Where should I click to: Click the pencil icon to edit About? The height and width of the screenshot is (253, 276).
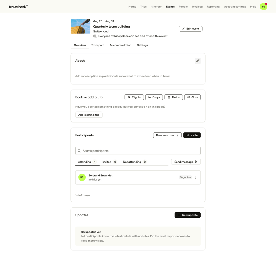click(x=198, y=60)
